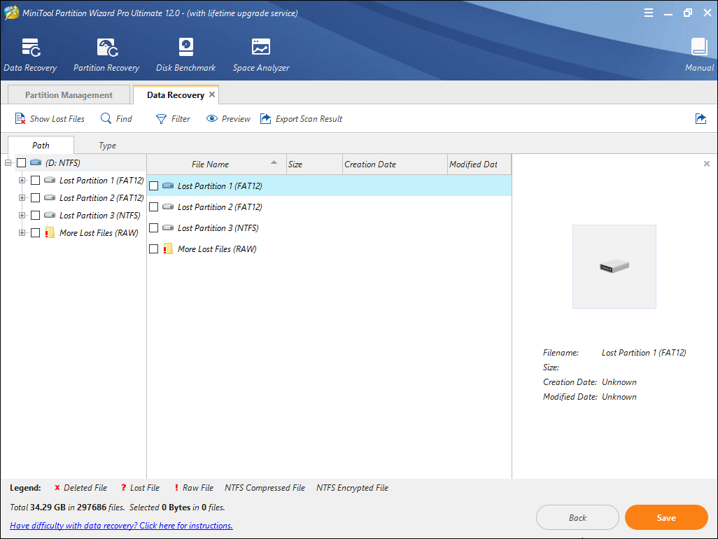The height and width of the screenshot is (539, 718).
Task: Click Show Lost Files toolbar icon
Action: tap(20, 119)
